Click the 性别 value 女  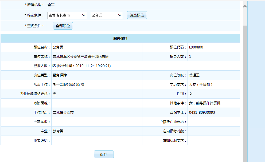pos(191,94)
